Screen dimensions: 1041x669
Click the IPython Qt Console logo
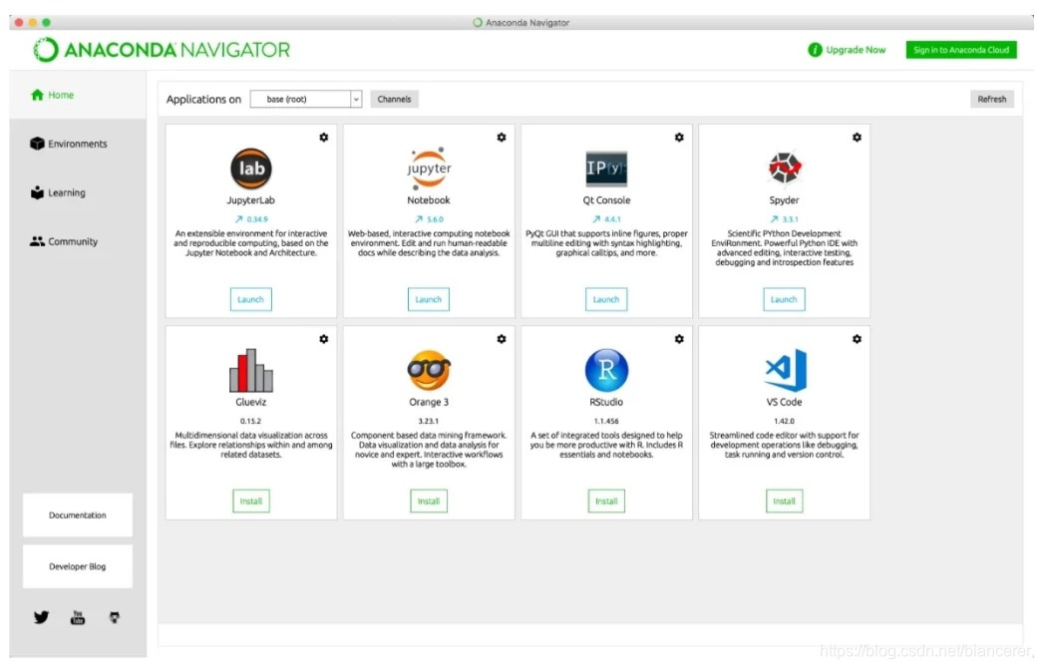click(606, 168)
